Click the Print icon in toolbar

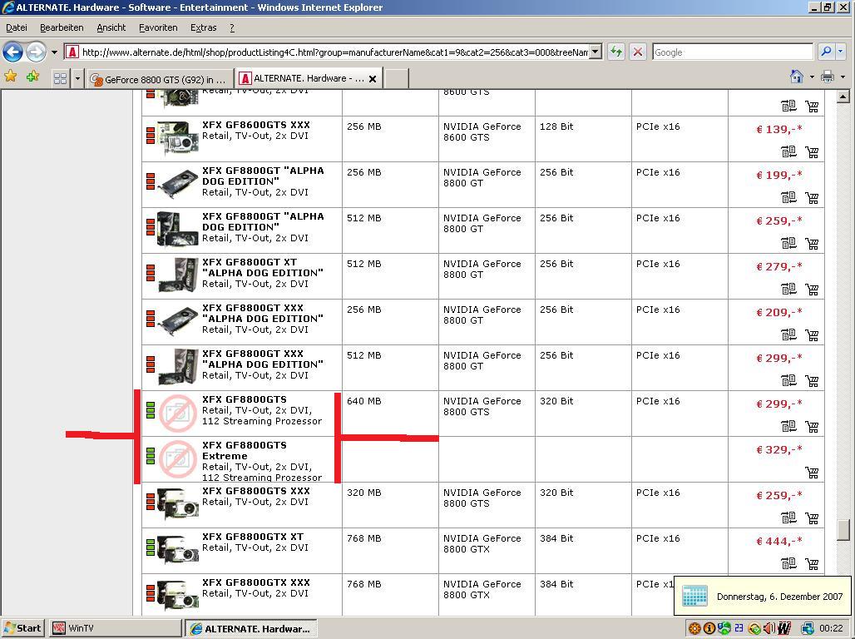pyautogui.click(x=828, y=77)
